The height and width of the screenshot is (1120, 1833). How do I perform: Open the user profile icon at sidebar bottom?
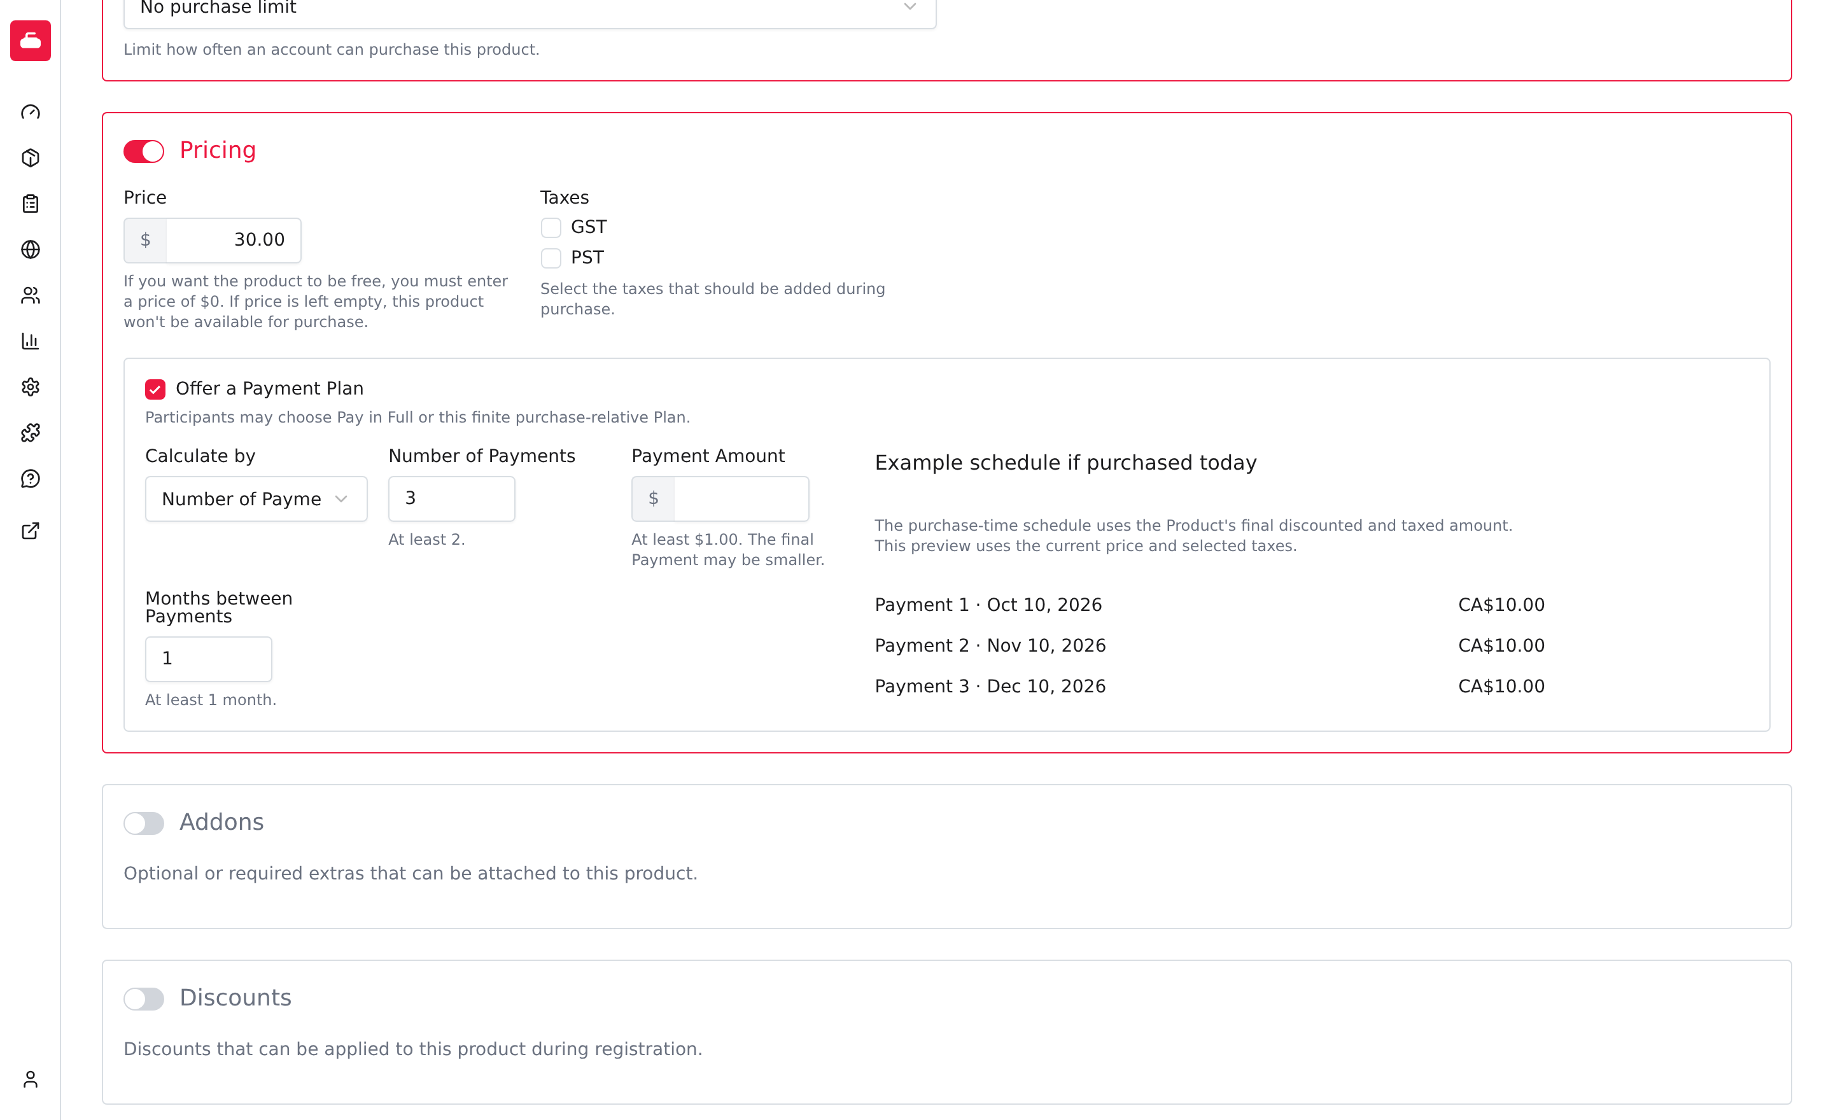pyautogui.click(x=31, y=1079)
